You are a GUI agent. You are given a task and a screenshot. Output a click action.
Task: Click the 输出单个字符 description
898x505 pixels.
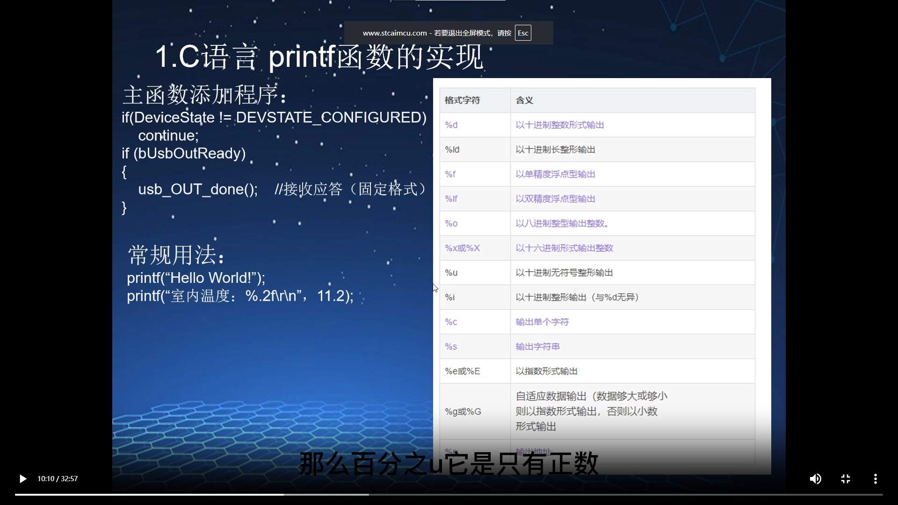(x=542, y=322)
